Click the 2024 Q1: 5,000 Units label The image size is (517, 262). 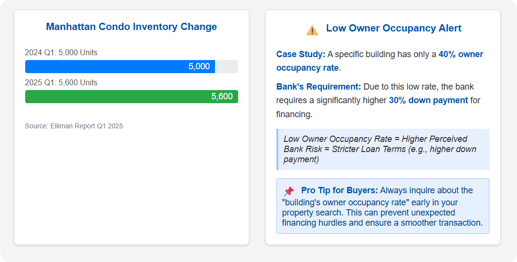(61, 52)
